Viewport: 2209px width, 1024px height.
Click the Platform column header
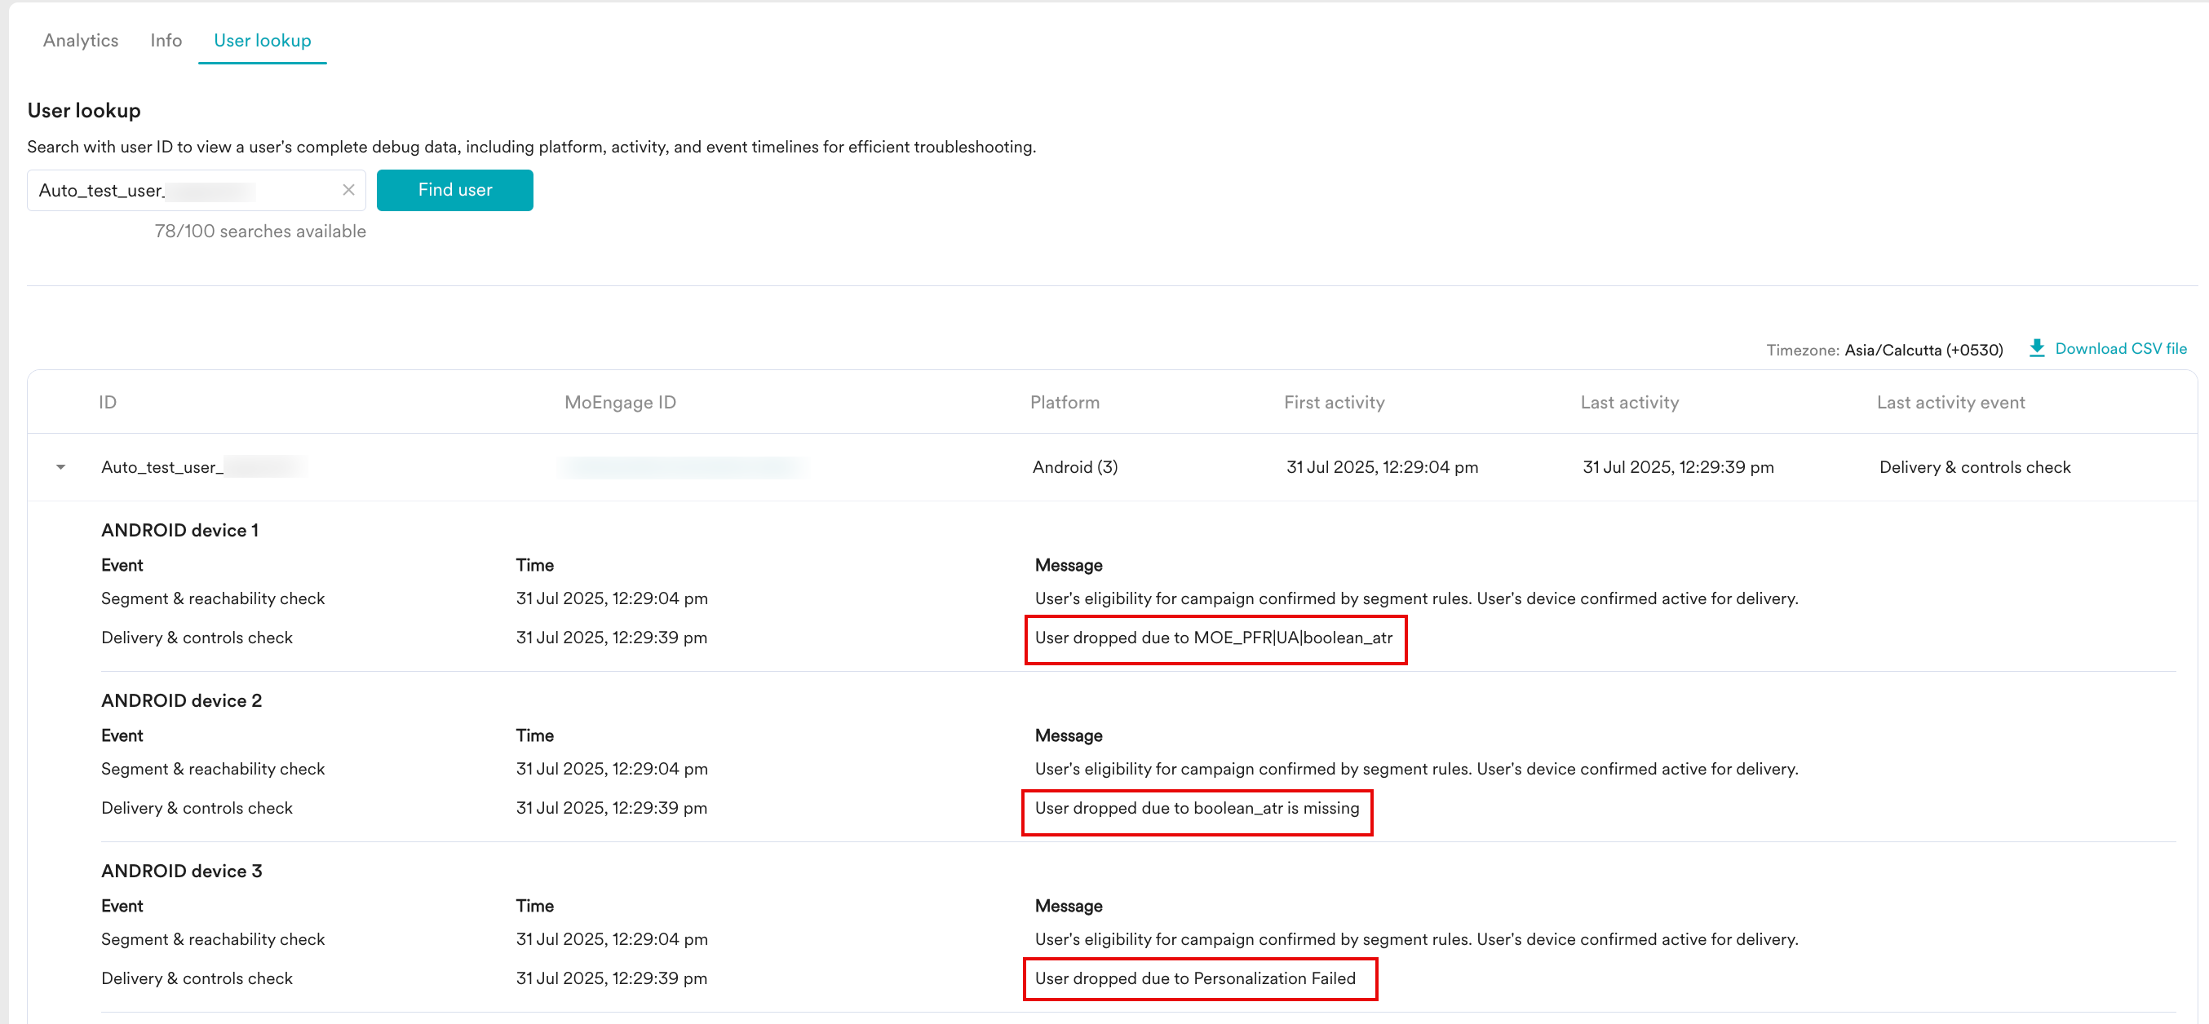1065,403
